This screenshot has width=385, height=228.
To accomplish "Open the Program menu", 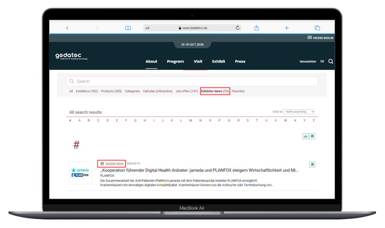I will [175, 61].
